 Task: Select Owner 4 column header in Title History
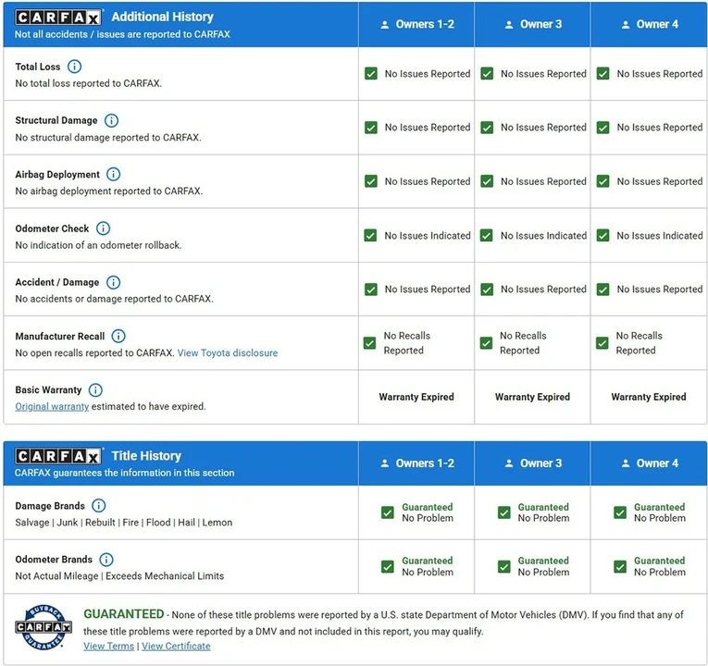(x=649, y=463)
